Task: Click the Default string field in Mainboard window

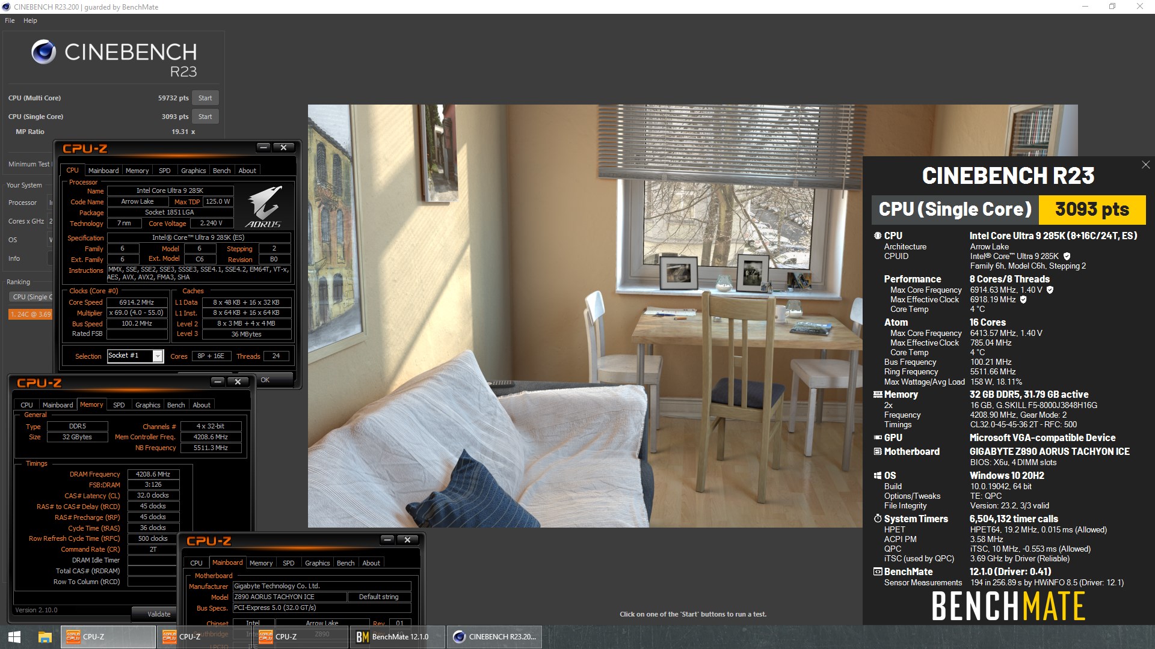Action: [x=379, y=597]
